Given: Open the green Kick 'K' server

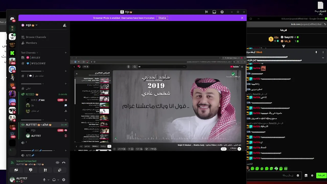Looking at the screenshot, I should [x=12, y=53].
